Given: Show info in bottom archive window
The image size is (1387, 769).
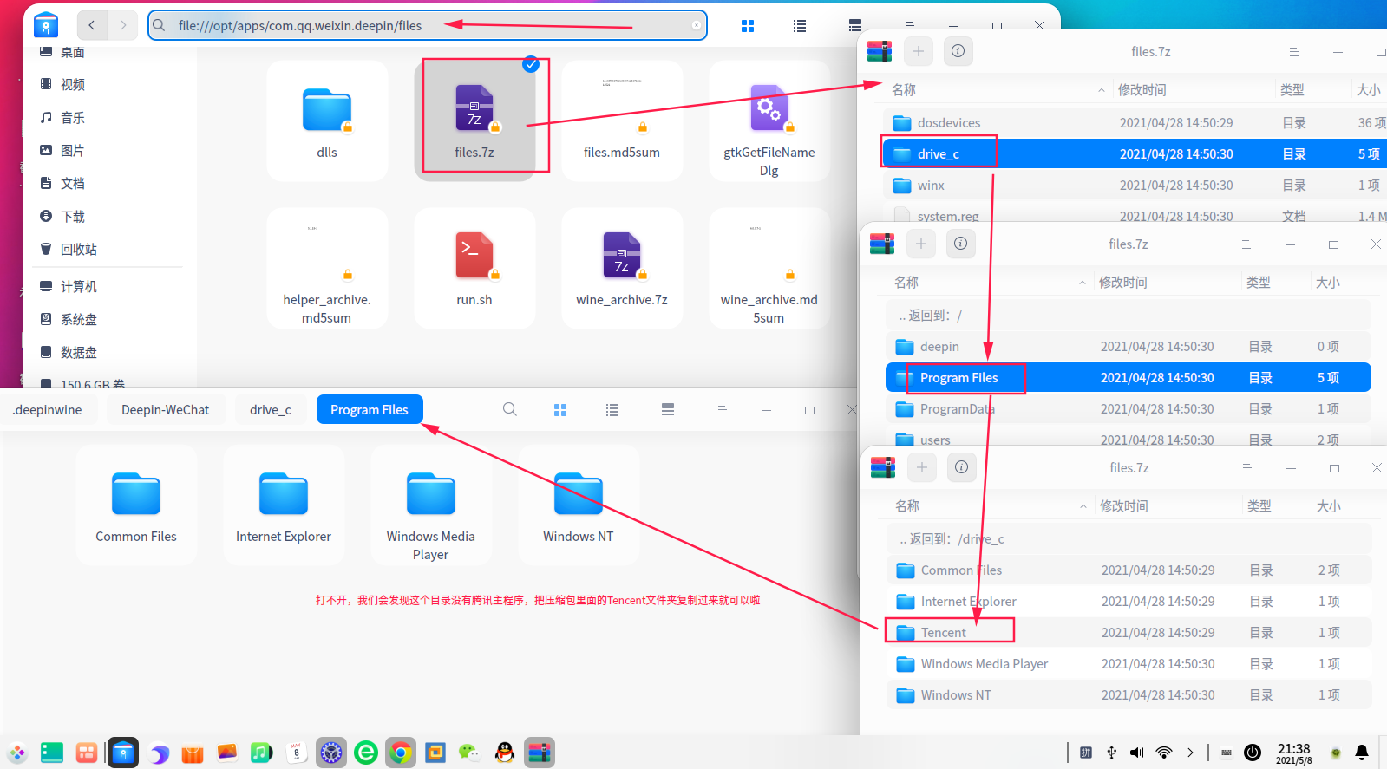Looking at the screenshot, I should tap(962, 467).
